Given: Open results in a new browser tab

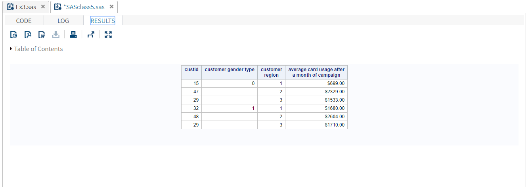Looking at the screenshot, I should coord(91,35).
